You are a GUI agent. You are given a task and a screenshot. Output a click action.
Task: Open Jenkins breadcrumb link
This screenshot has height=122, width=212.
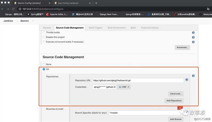[x=8, y=21]
